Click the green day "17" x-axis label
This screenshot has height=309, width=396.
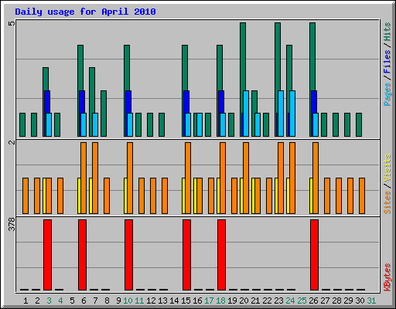pos(209,301)
